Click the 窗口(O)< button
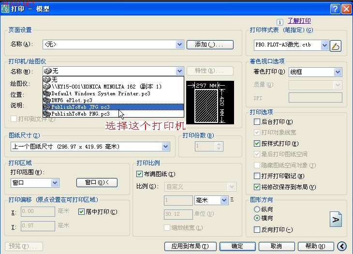The image size is (353, 254). (97, 182)
